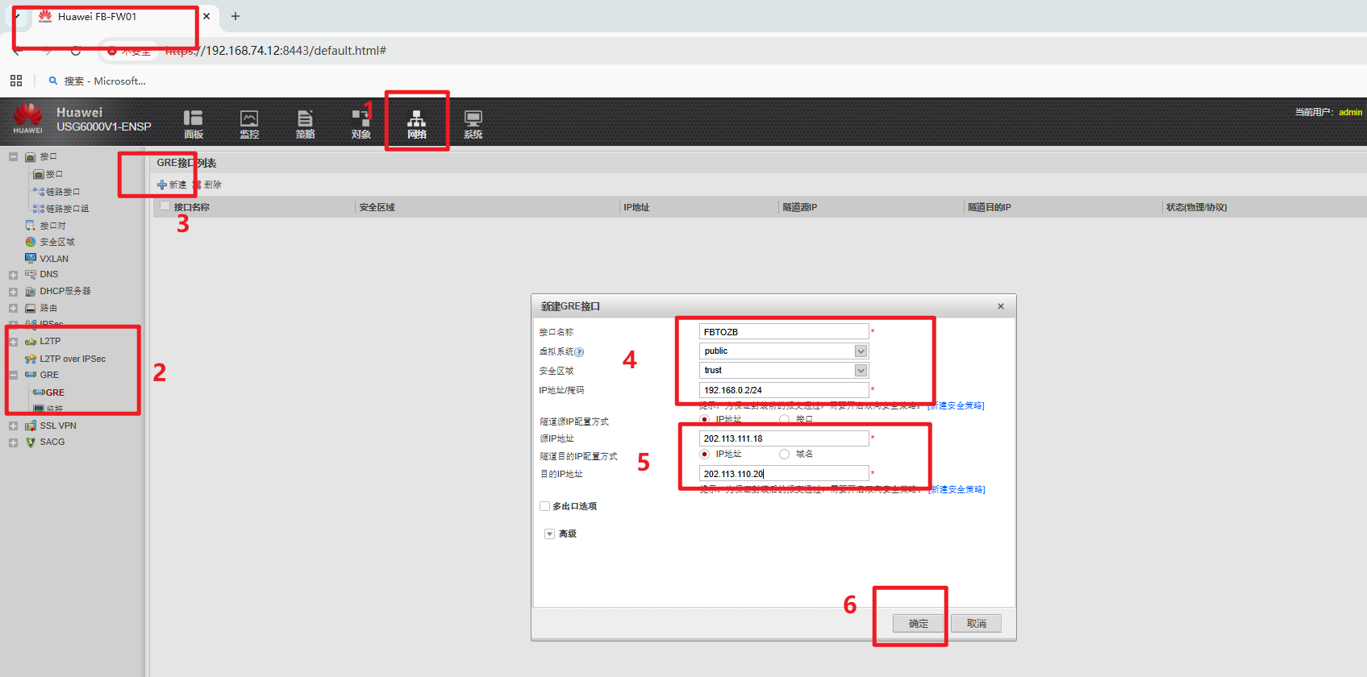Click 取消 to cancel the dialog
1367x677 pixels.
click(x=976, y=624)
